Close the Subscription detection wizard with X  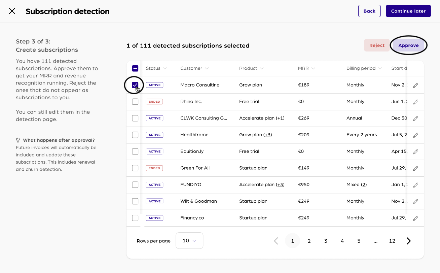12,11
